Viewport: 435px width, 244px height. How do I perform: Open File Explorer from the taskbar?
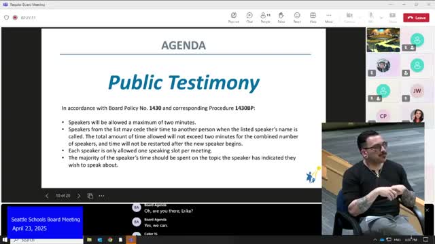coord(89,240)
